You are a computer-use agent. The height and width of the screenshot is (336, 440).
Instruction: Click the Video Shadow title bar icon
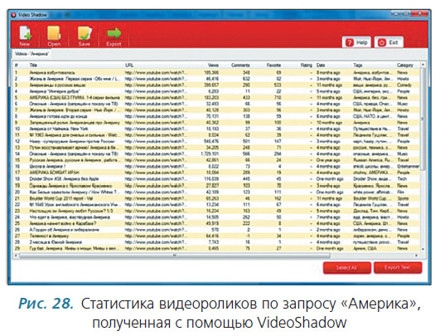pos(13,15)
